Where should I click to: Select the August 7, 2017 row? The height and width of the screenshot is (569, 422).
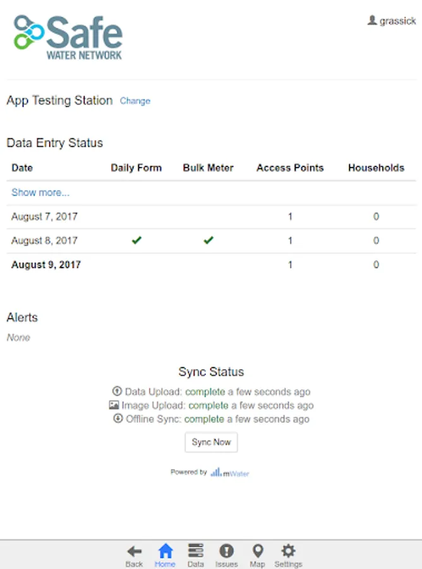pos(44,217)
